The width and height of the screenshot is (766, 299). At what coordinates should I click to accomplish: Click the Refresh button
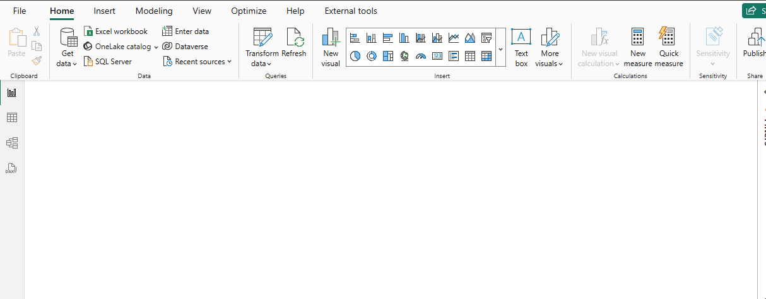pos(294,43)
